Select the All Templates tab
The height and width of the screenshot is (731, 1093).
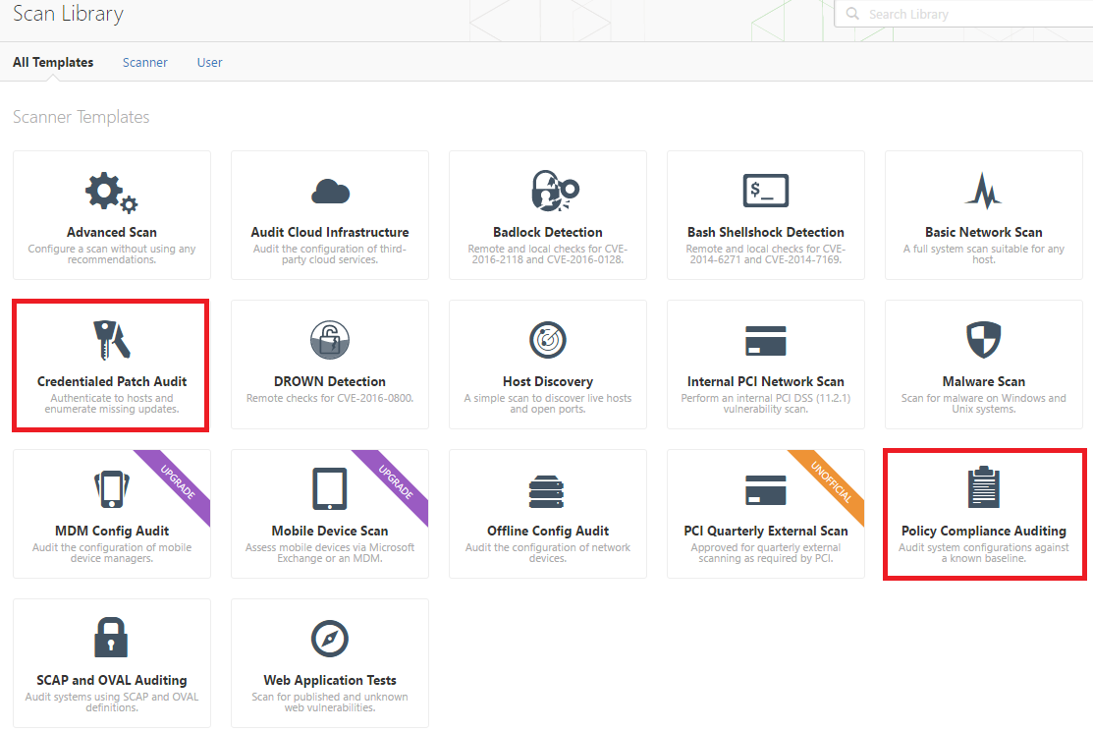[53, 62]
